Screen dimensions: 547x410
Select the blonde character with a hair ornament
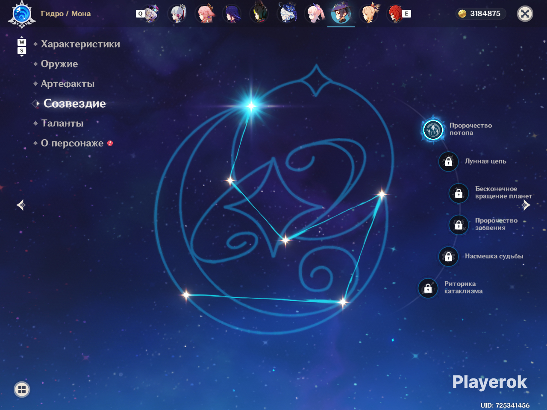point(369,13)
